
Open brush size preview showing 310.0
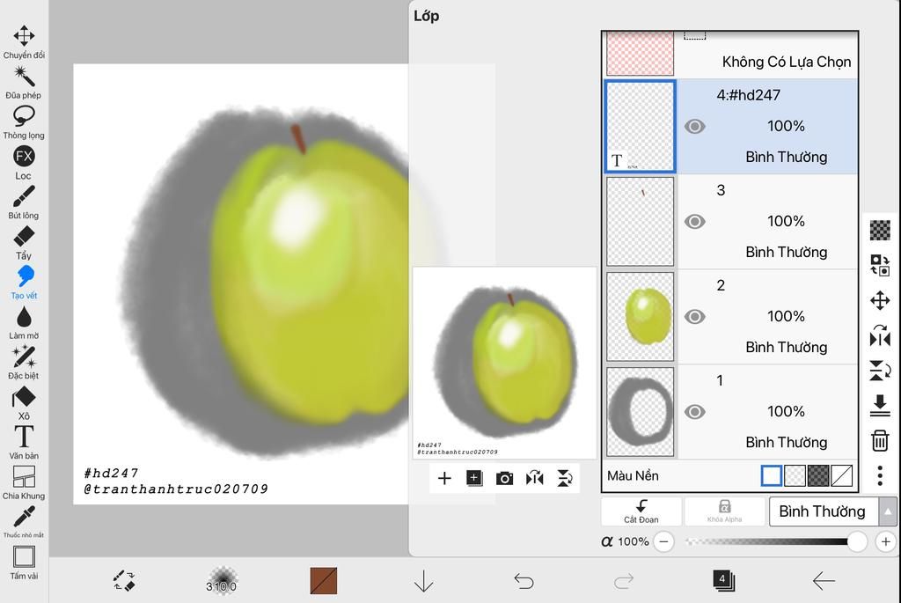tap(221, 581)
